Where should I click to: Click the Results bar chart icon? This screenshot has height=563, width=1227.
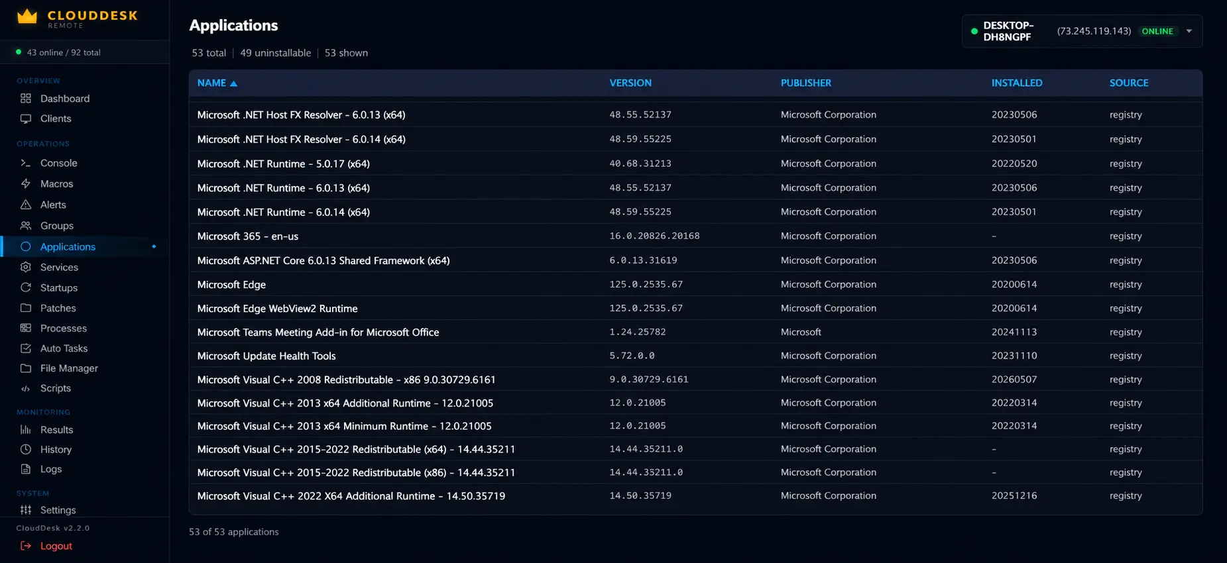[26, 430]
